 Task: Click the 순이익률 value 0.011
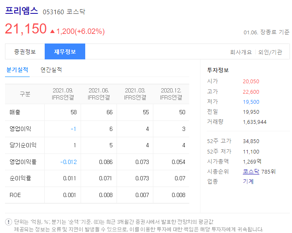tap(69, 178)
